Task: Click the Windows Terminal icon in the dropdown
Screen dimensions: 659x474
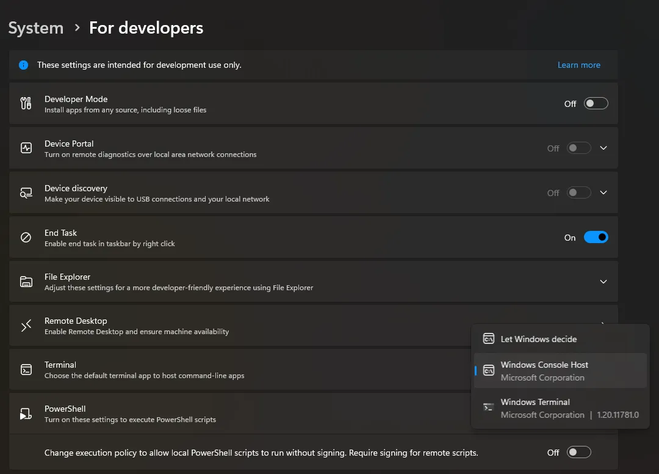Action: pos(488,407)
